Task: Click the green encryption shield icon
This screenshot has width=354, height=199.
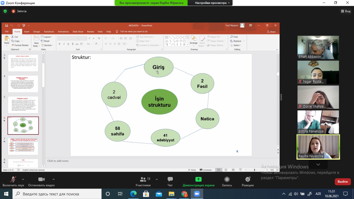Action: click(x=5, y=11)
